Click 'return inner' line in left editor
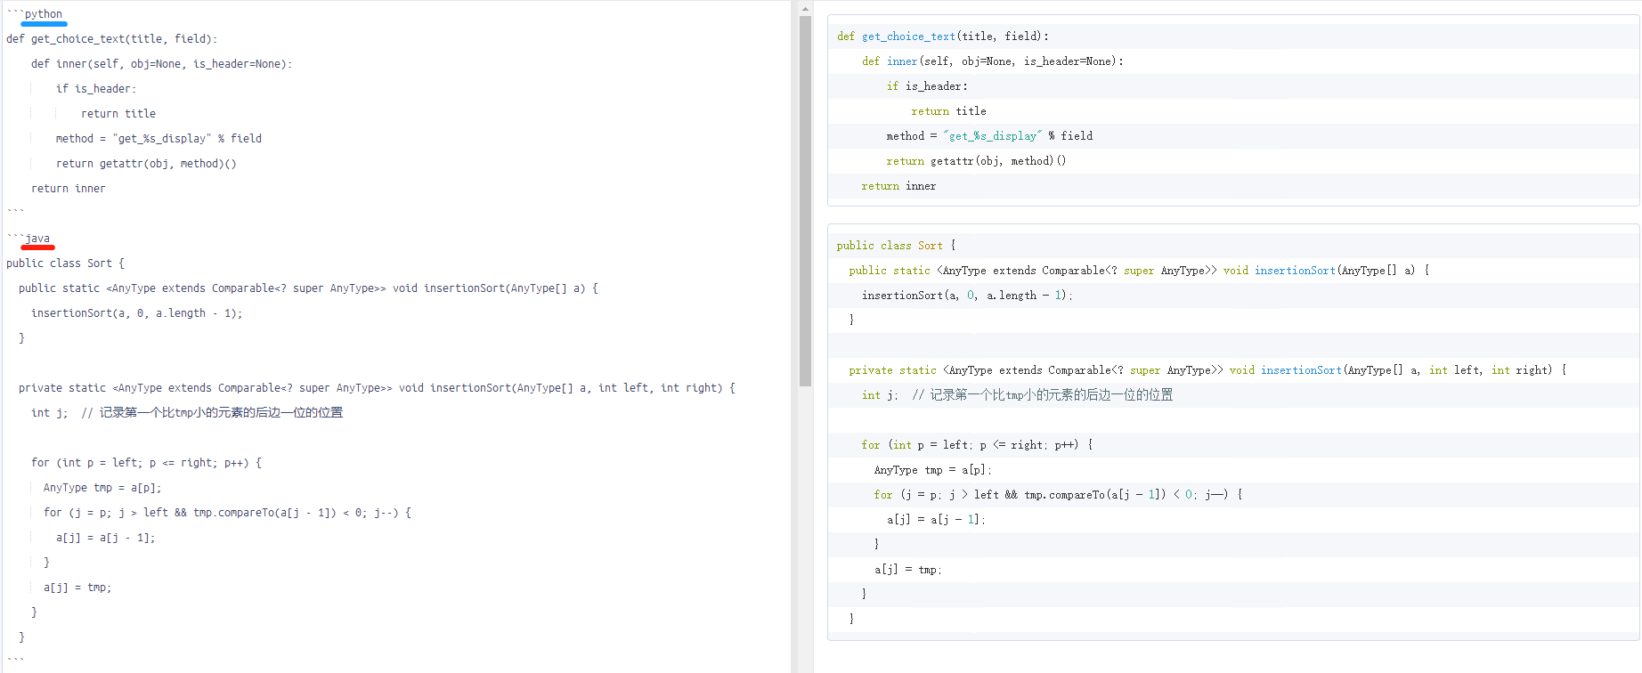This screenshot has width=1642, height=673. (68, 189)
